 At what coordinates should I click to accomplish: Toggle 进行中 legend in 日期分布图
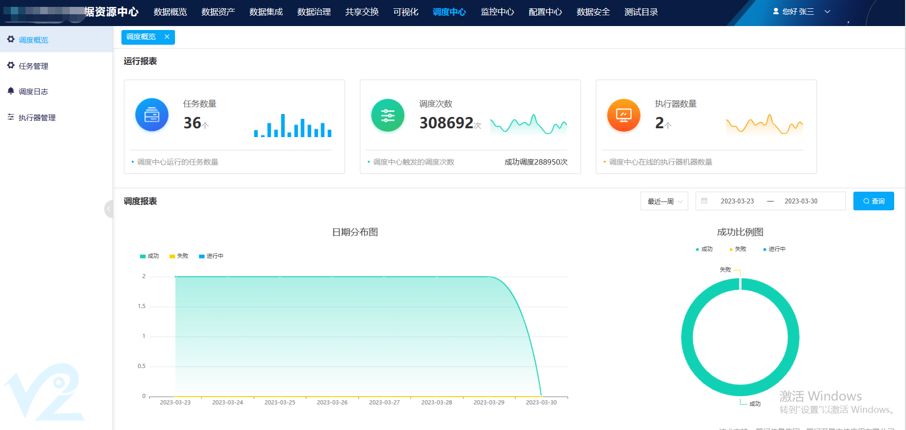point(211,256)
